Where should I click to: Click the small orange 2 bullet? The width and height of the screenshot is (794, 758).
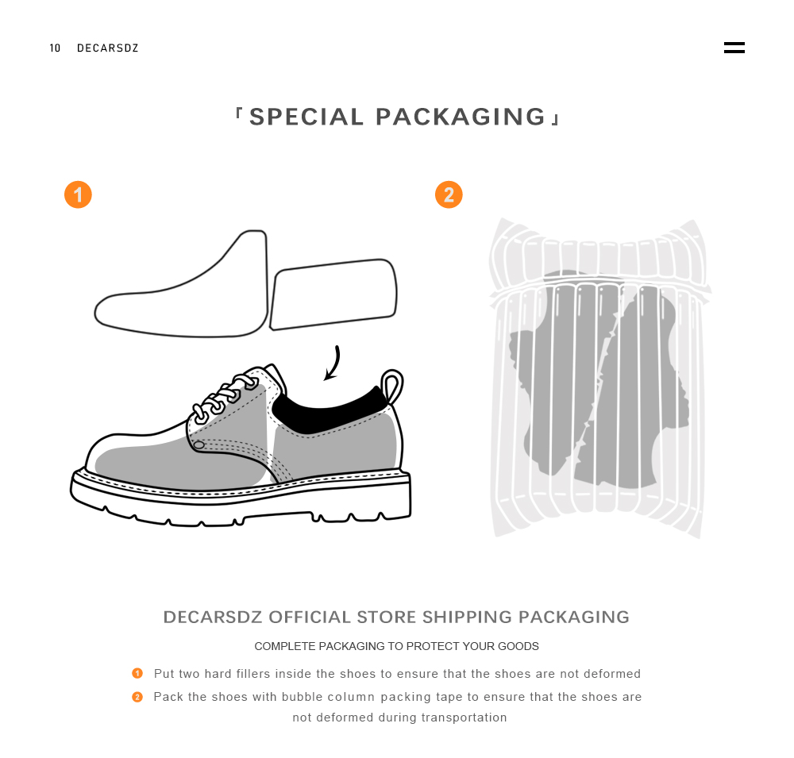137,697
